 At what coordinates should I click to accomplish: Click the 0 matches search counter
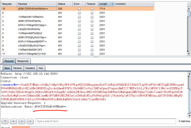(184, 121)
